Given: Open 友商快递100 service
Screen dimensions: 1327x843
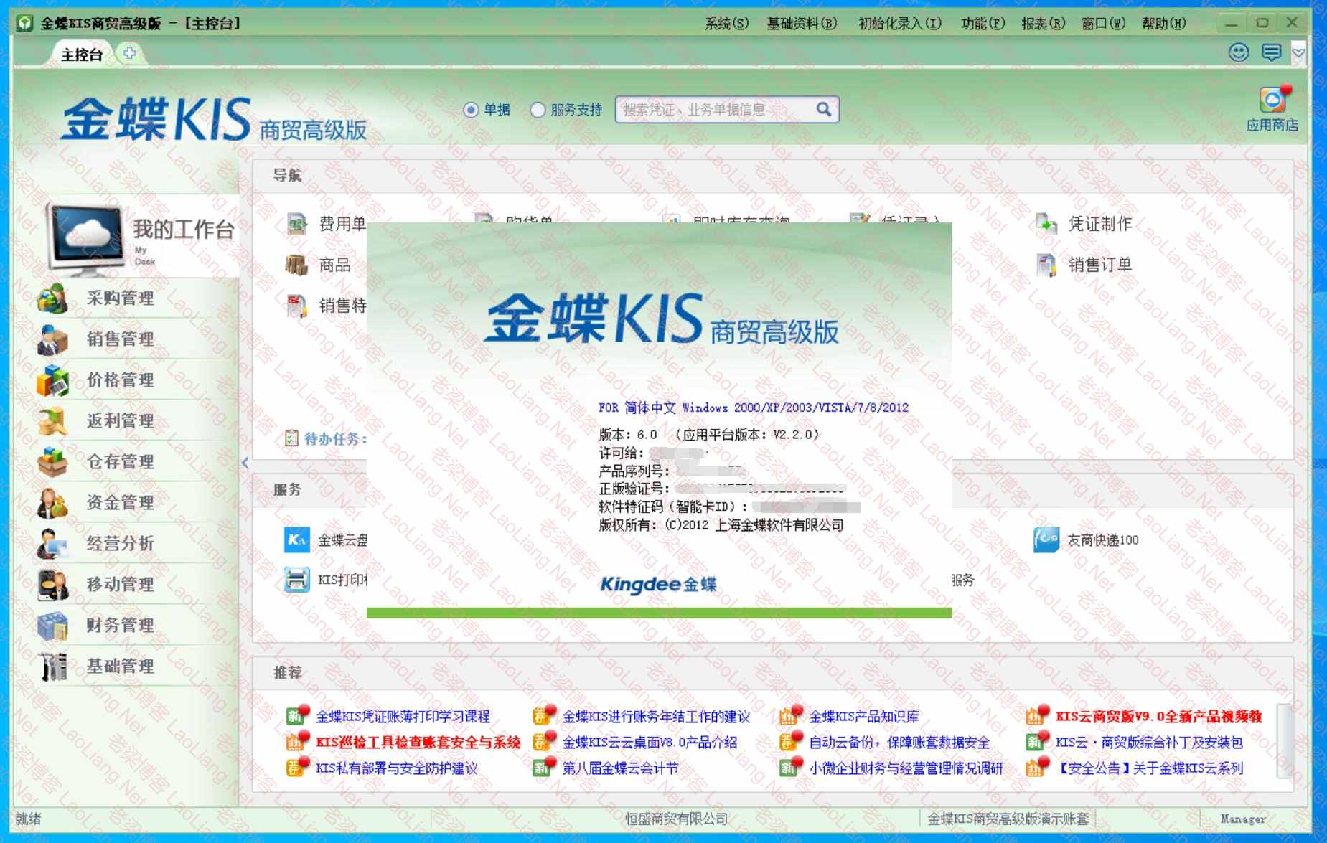Looking at the screenshot, I should click(x=1102, y=540).
